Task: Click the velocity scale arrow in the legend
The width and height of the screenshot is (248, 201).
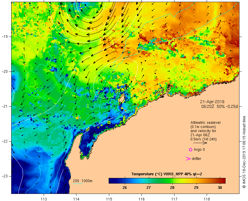Action: (200, 143)
